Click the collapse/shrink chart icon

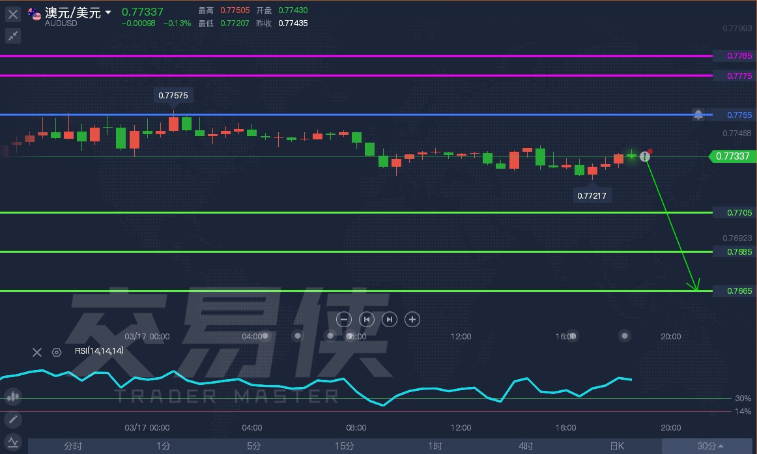pos(13,36)
